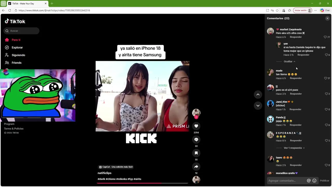Open the creator's avatar beside the video
Viewport: 332px width, 187px height.
point(196,112)
